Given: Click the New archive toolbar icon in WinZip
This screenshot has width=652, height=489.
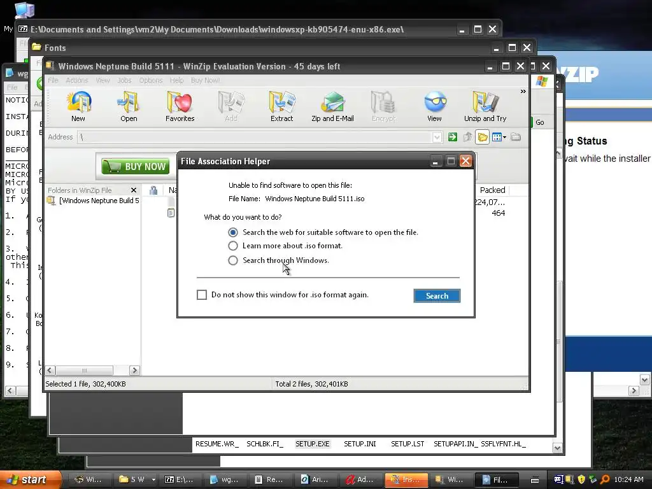Looking at the screenshot, I should 78,102.
